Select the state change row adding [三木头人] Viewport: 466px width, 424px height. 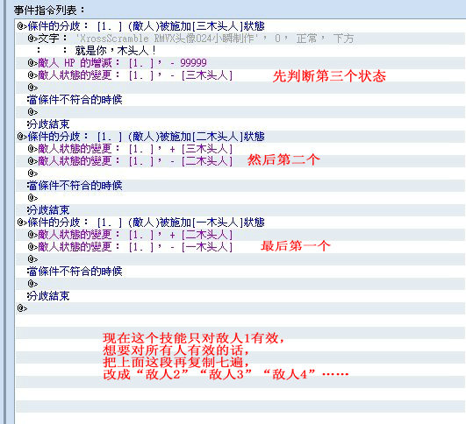click(130, 149)
